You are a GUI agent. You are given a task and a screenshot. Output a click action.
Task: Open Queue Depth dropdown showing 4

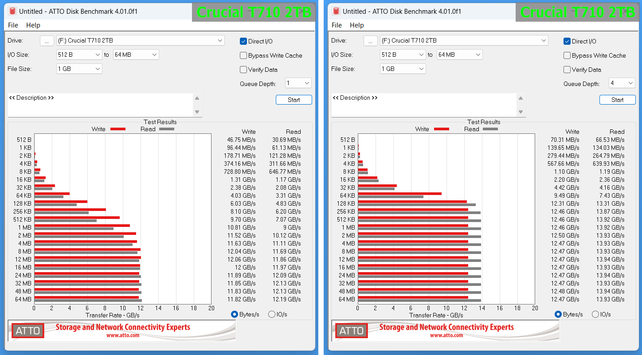point(622,83)
